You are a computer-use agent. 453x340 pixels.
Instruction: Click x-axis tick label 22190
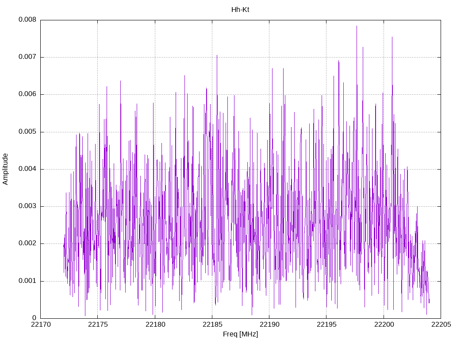(269, 325)
